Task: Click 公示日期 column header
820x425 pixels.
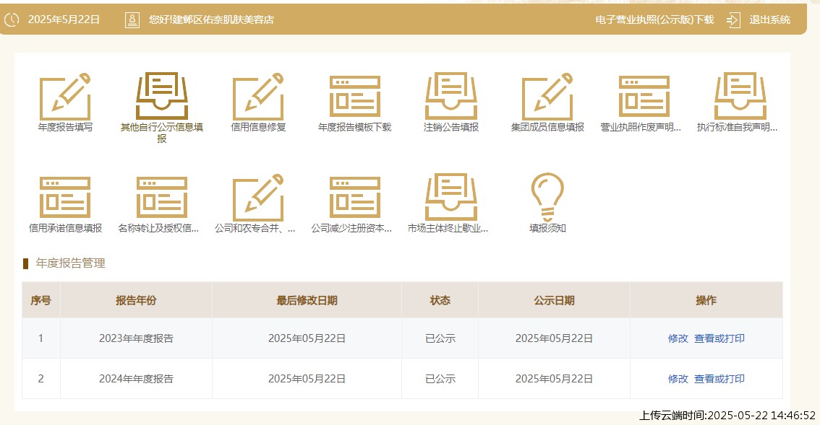Action: pos(555,300)
